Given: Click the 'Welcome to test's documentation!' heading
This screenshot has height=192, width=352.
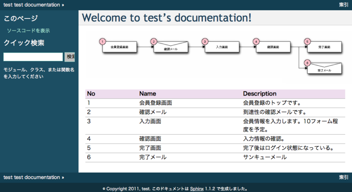Looking at the screenshot, I should click(167, 18).
